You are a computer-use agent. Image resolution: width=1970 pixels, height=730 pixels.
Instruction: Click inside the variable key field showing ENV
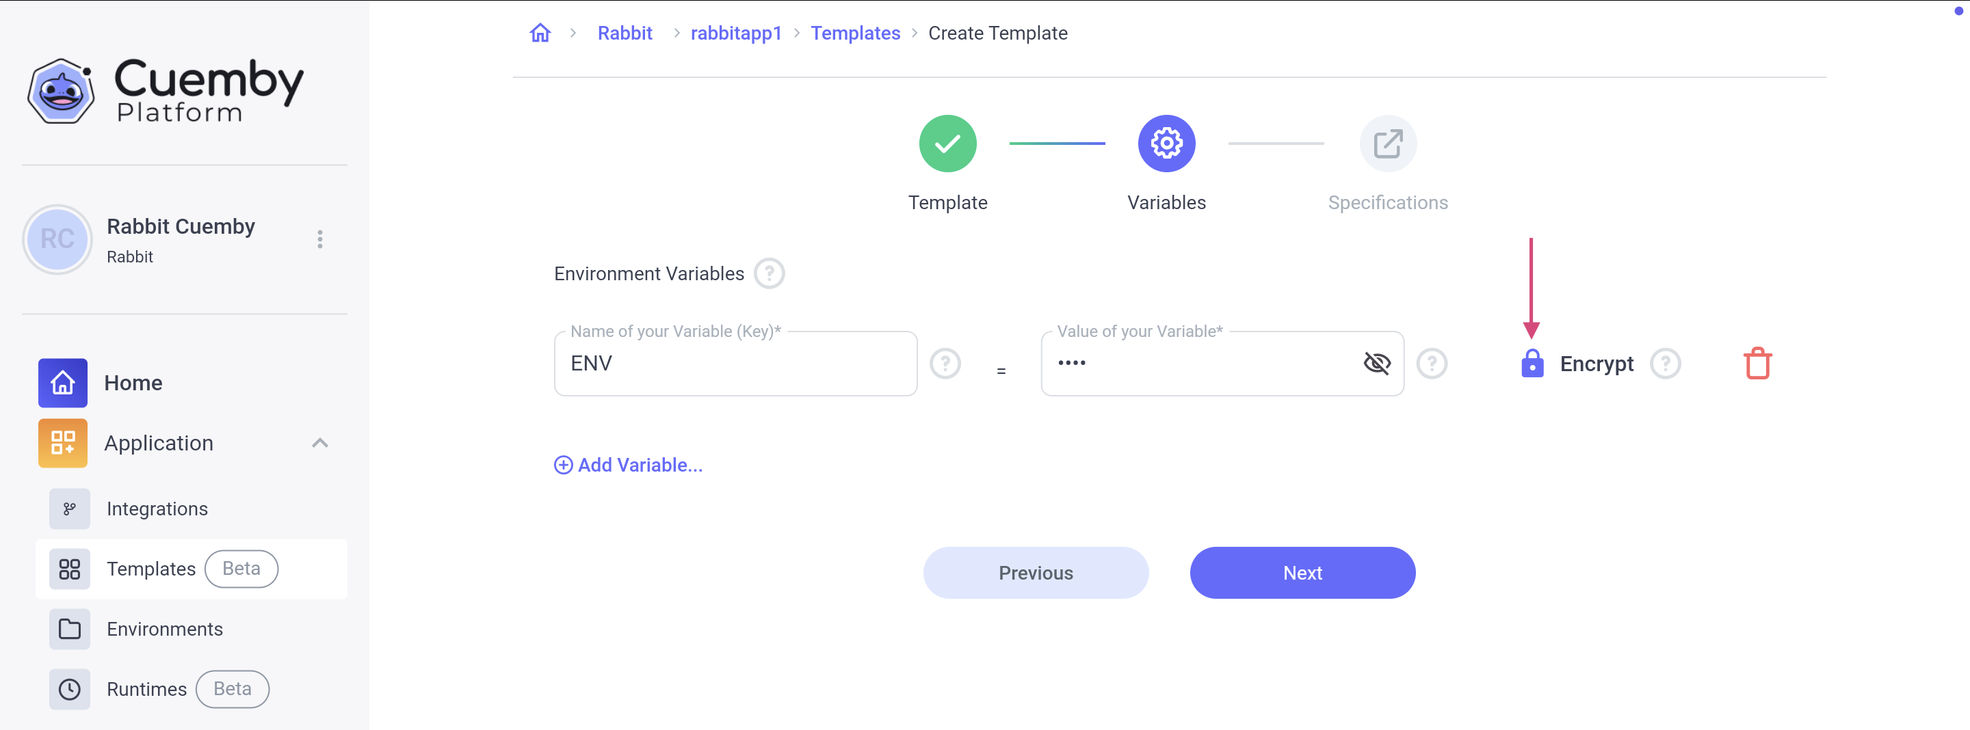click(734, 363)
